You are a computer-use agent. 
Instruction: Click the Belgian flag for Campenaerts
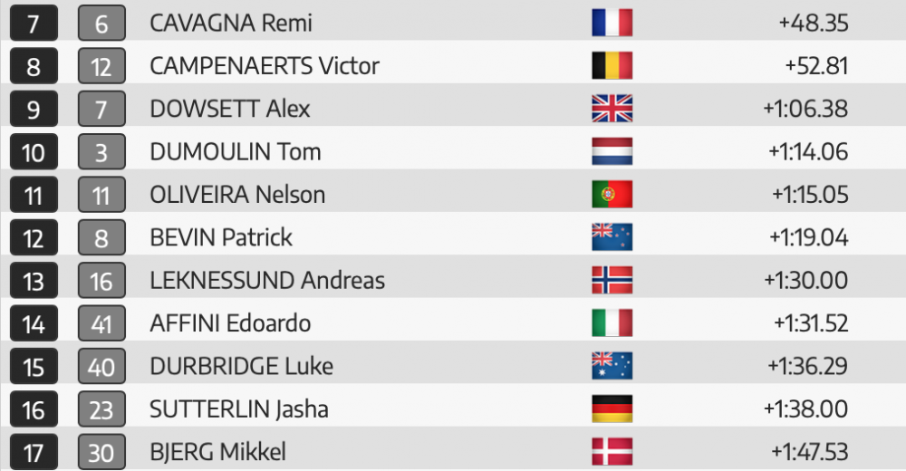(x=612, y=66)
